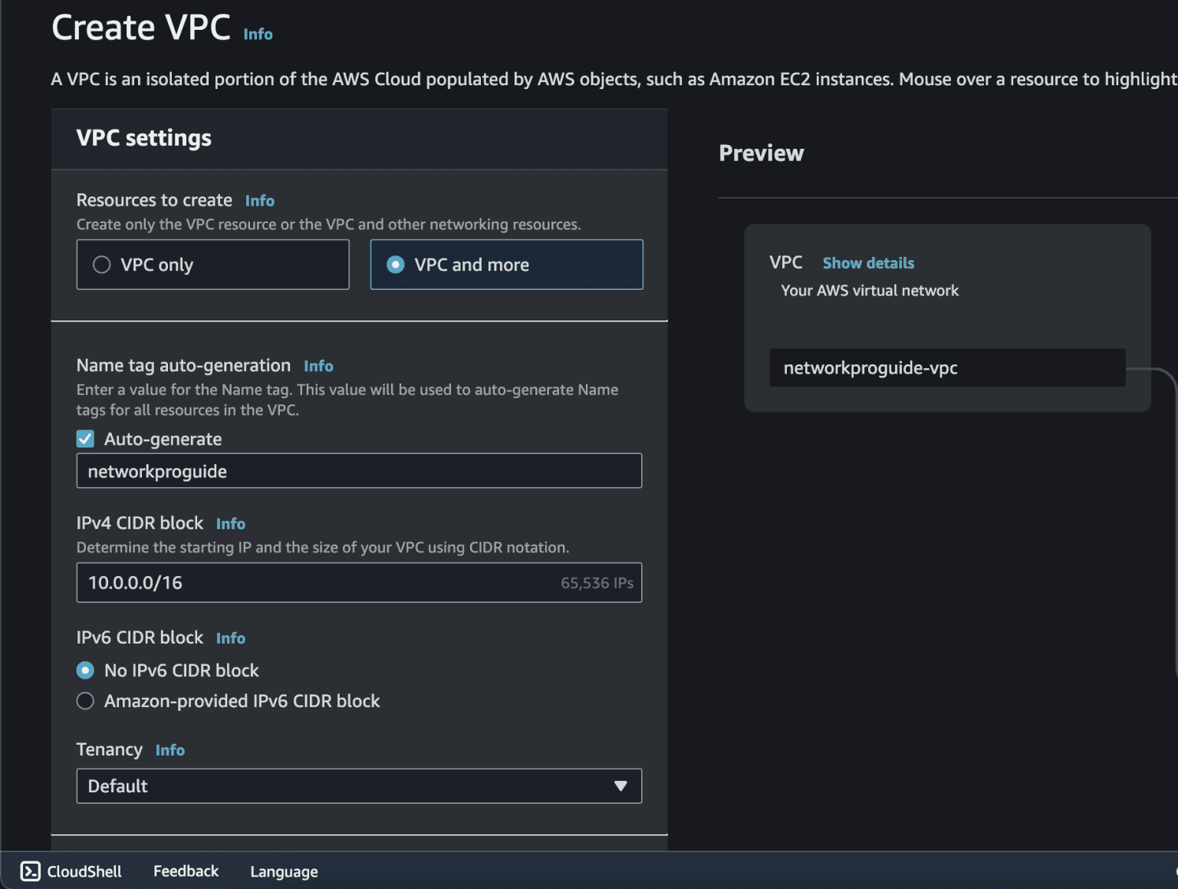Open the Language menu
The height and width of the screenshot is (889, 1178).
coord(284,872)
